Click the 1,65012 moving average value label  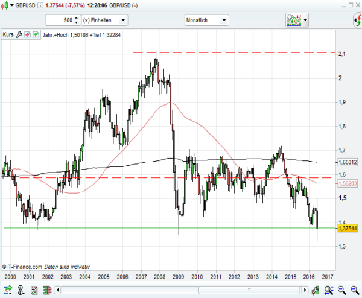point(348,162)
